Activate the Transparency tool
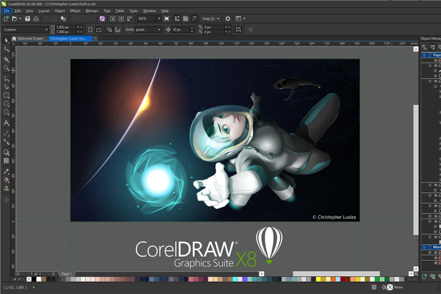Image resolution: width=441 pixels, height=294 pixels. (6, 161)
